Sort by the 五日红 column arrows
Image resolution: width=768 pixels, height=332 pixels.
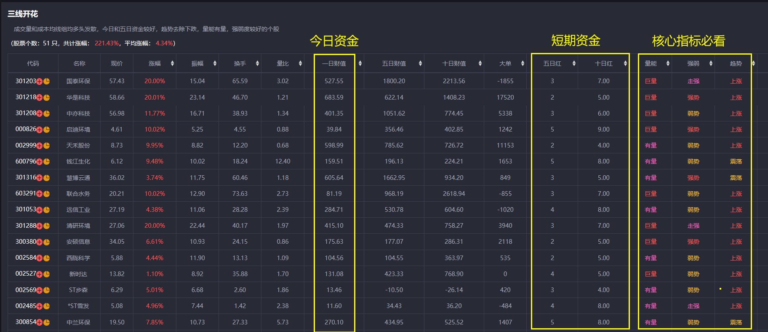coord(574,63)
